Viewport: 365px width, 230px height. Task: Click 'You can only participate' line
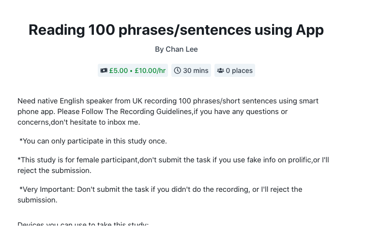93,141
